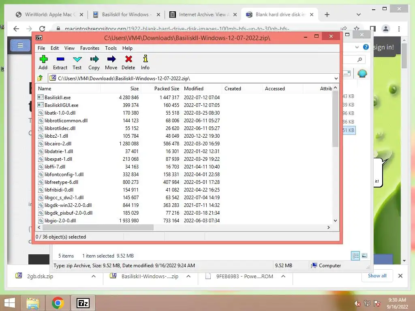Open the Favorites menu
The image size is (415, 311).
90,48
